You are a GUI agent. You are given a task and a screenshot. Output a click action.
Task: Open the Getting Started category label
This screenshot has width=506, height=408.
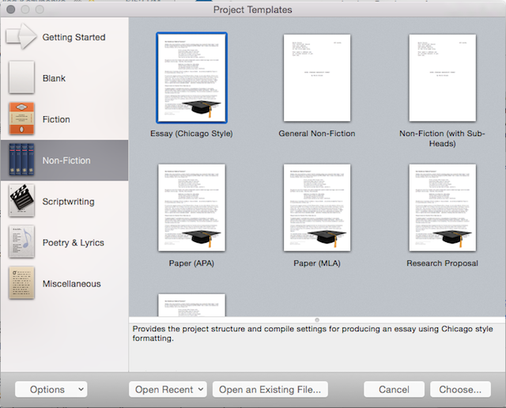pos(74,37)
